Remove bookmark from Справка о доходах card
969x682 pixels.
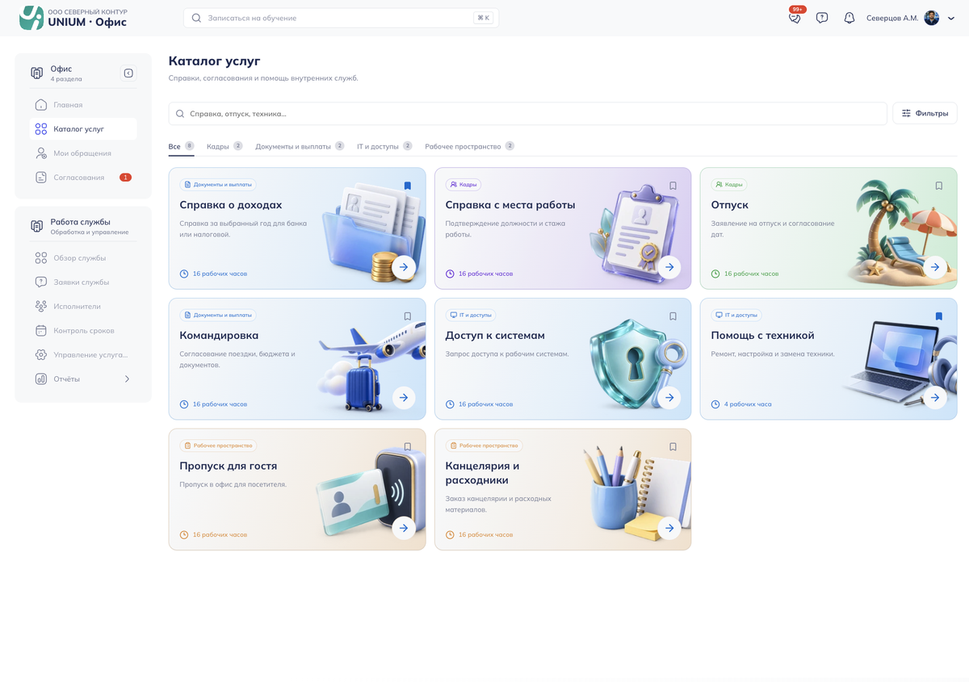point(408,186)
